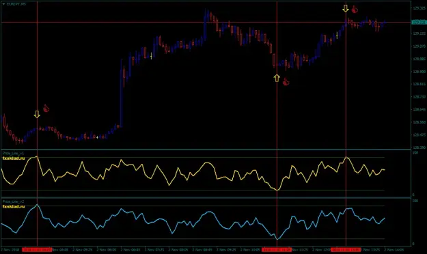The width and height of the screenshot is (427, 254).
Task: Select the yellow down arrow at the chart top right
Action: point(346,8)
